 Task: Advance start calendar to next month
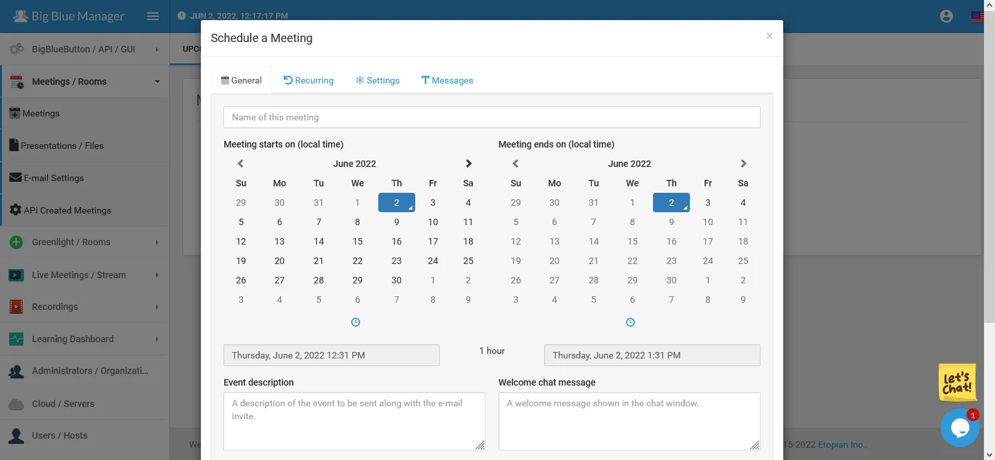(x=468, y=164)
